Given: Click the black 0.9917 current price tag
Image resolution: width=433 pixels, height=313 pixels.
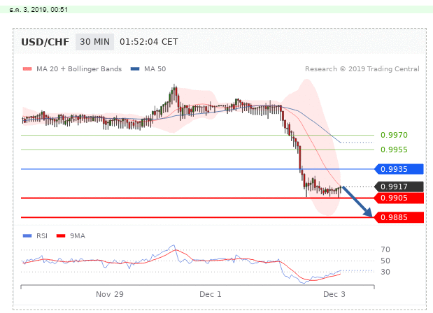Looking at the screenshot, I should 399,187.
